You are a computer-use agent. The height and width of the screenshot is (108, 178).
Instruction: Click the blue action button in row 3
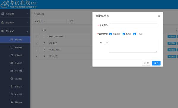172,50
